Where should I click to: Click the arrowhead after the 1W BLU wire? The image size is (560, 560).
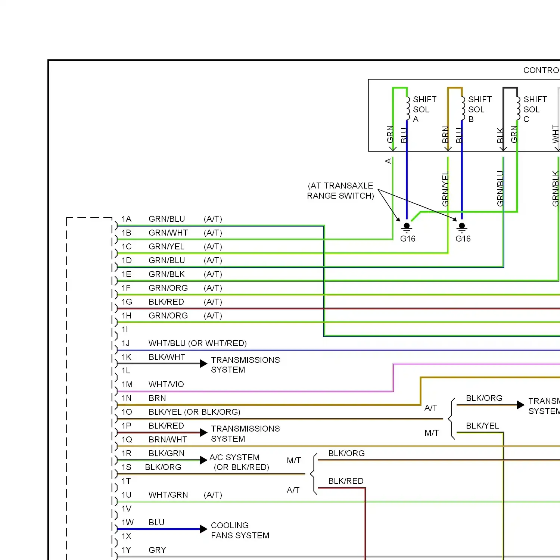point(203,529)
